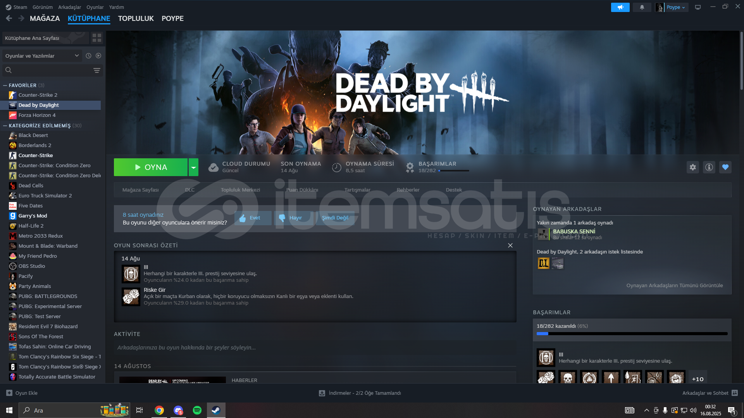
Task: Open game info icon
Action: click(709, 167)
